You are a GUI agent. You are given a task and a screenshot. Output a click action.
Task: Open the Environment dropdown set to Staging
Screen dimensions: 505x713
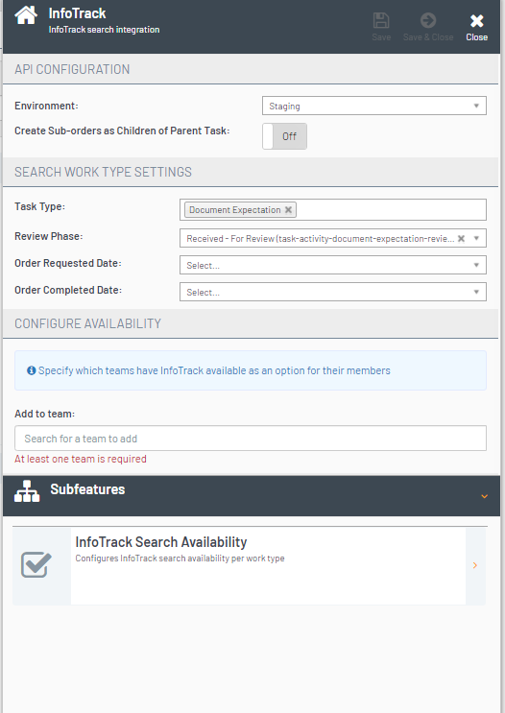(374, 106)
